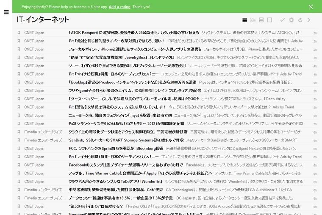Switch to titles-only list view
The width and height of the screenshot is (322, 215).
click(244, 20)
